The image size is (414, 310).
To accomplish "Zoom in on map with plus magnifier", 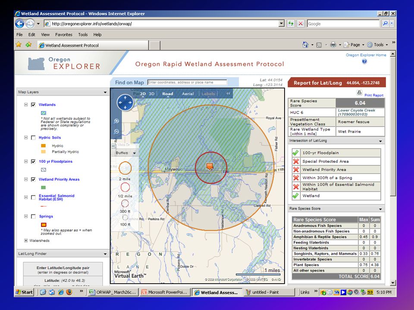I will 116,121.
